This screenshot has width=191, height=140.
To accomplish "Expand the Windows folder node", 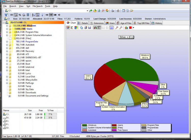I will point(7,26).
